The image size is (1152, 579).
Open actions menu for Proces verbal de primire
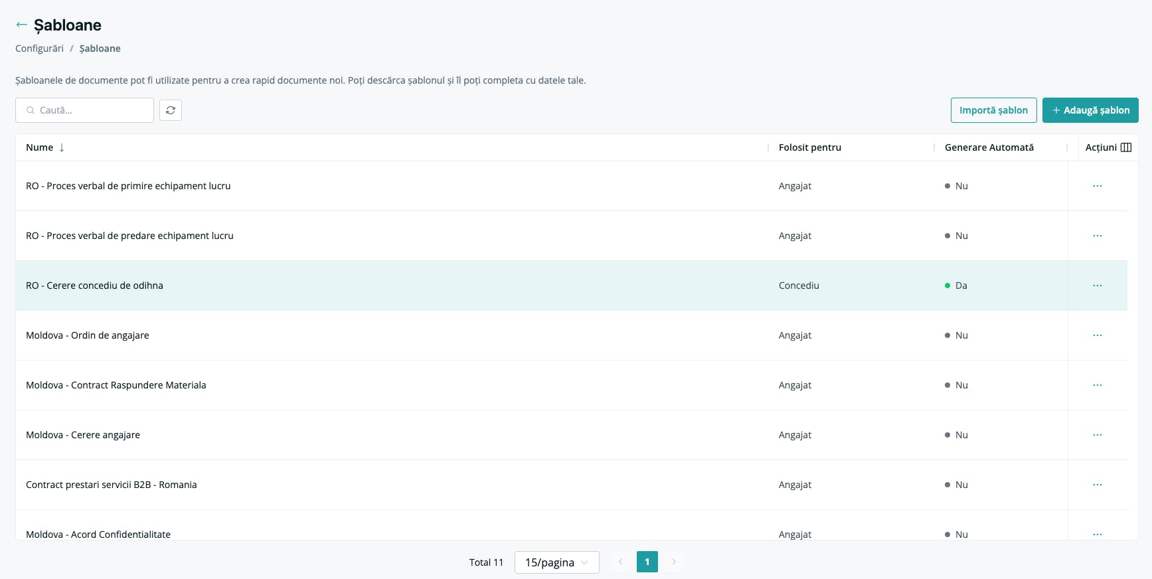tap(1098, 186)
